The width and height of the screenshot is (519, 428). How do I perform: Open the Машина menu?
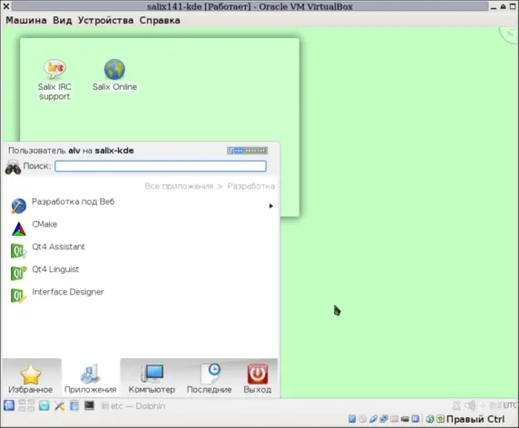[26, 21]
